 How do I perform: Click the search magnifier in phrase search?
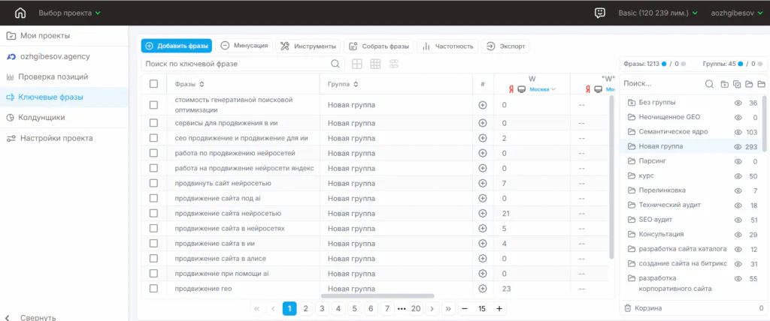tap(335, 64)
